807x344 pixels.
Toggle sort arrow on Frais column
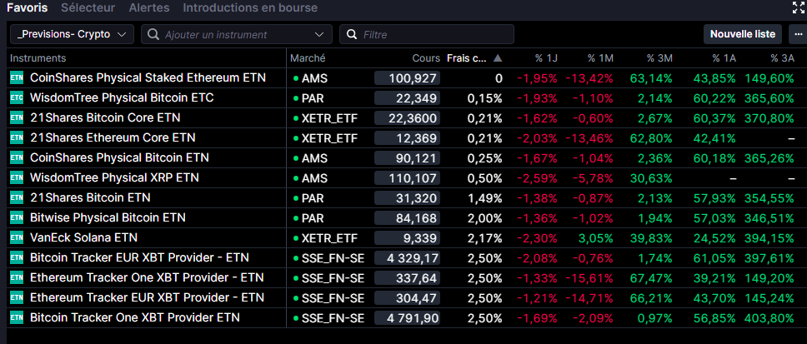click(x=498, y=58)
